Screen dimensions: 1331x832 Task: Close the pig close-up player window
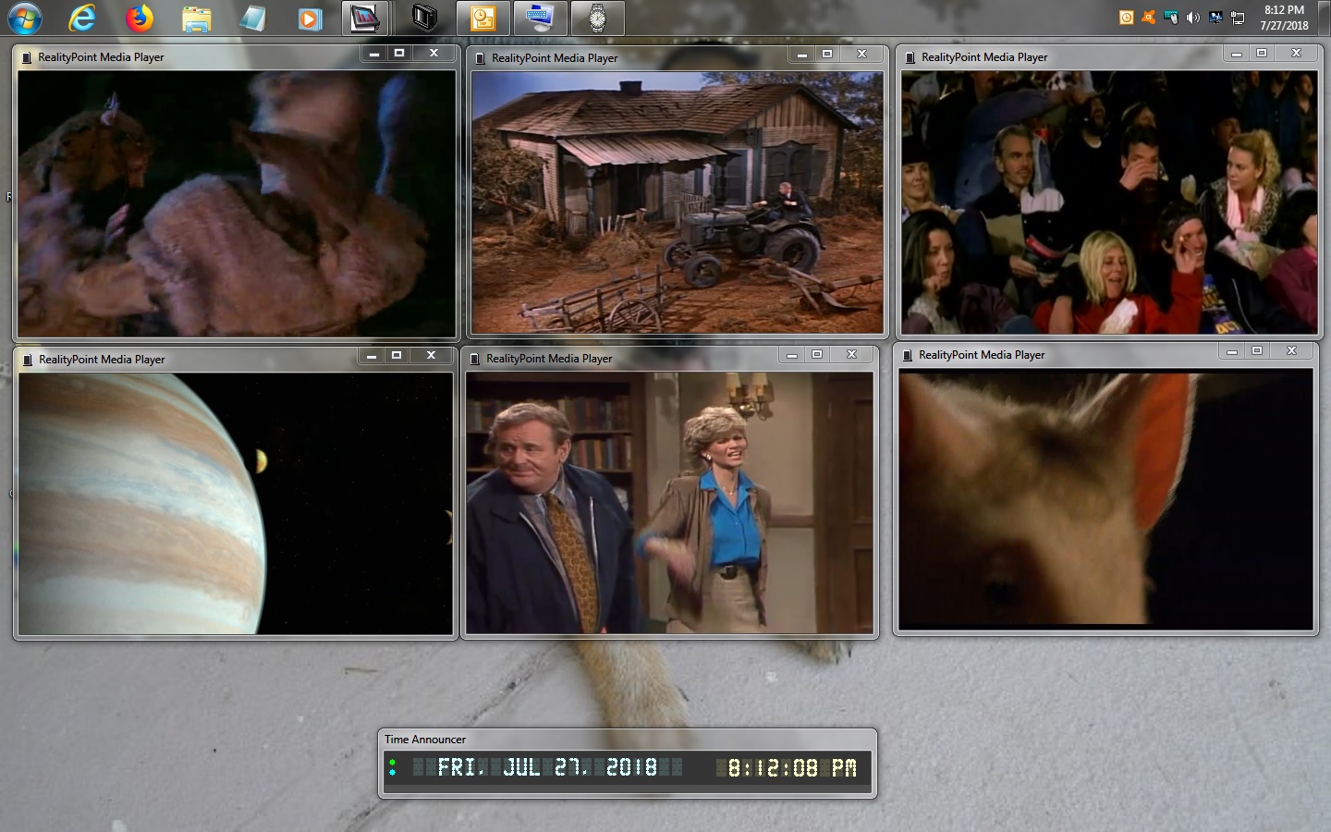coord(1291,351)
